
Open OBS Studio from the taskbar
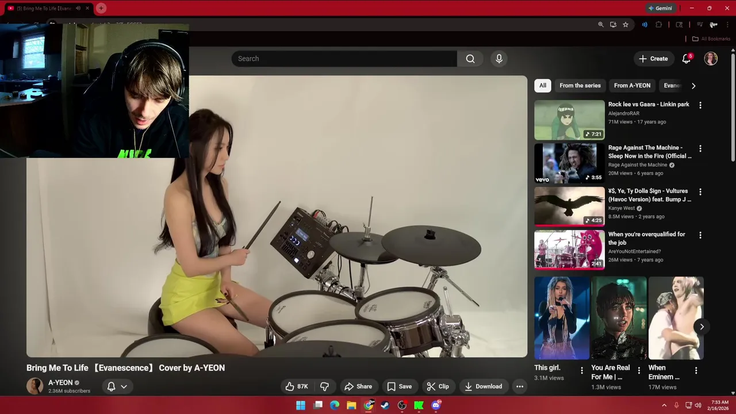(x=402, y=405)
